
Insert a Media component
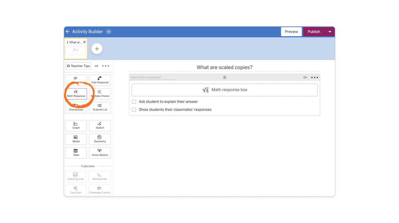point(76,139)
